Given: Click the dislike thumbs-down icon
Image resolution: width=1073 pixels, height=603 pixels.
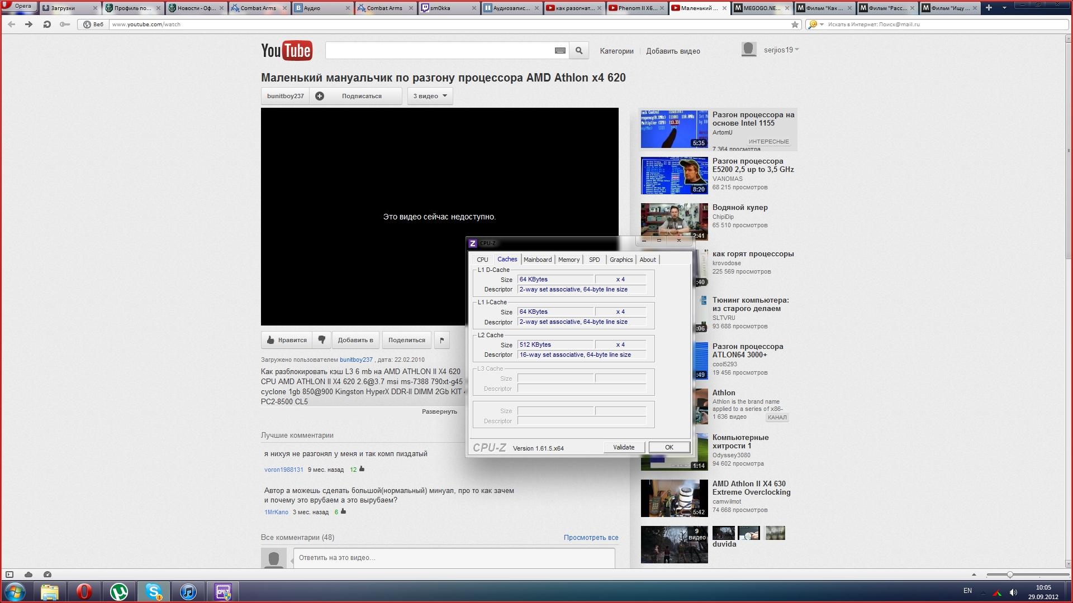Looking at the screenshot, I should (x=321, y=339).
